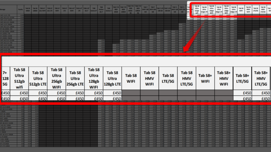Select the enlarged Tab S8+ HMV WIFI header
This screenshot has width=271, height=152.
pyautogui.click(x=224, y=78)
